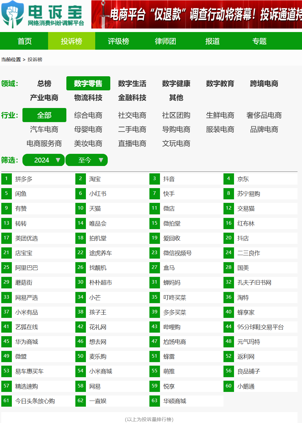Image resolution: width=302 pixels, height=423 pixels.
Task: Open the rank 4 京东 entry
Action: pos(260,179)
